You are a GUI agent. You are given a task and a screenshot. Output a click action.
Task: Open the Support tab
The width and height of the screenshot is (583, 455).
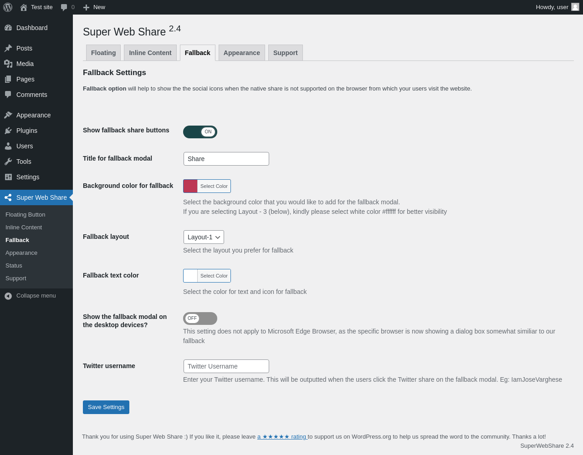pos(286,53)
